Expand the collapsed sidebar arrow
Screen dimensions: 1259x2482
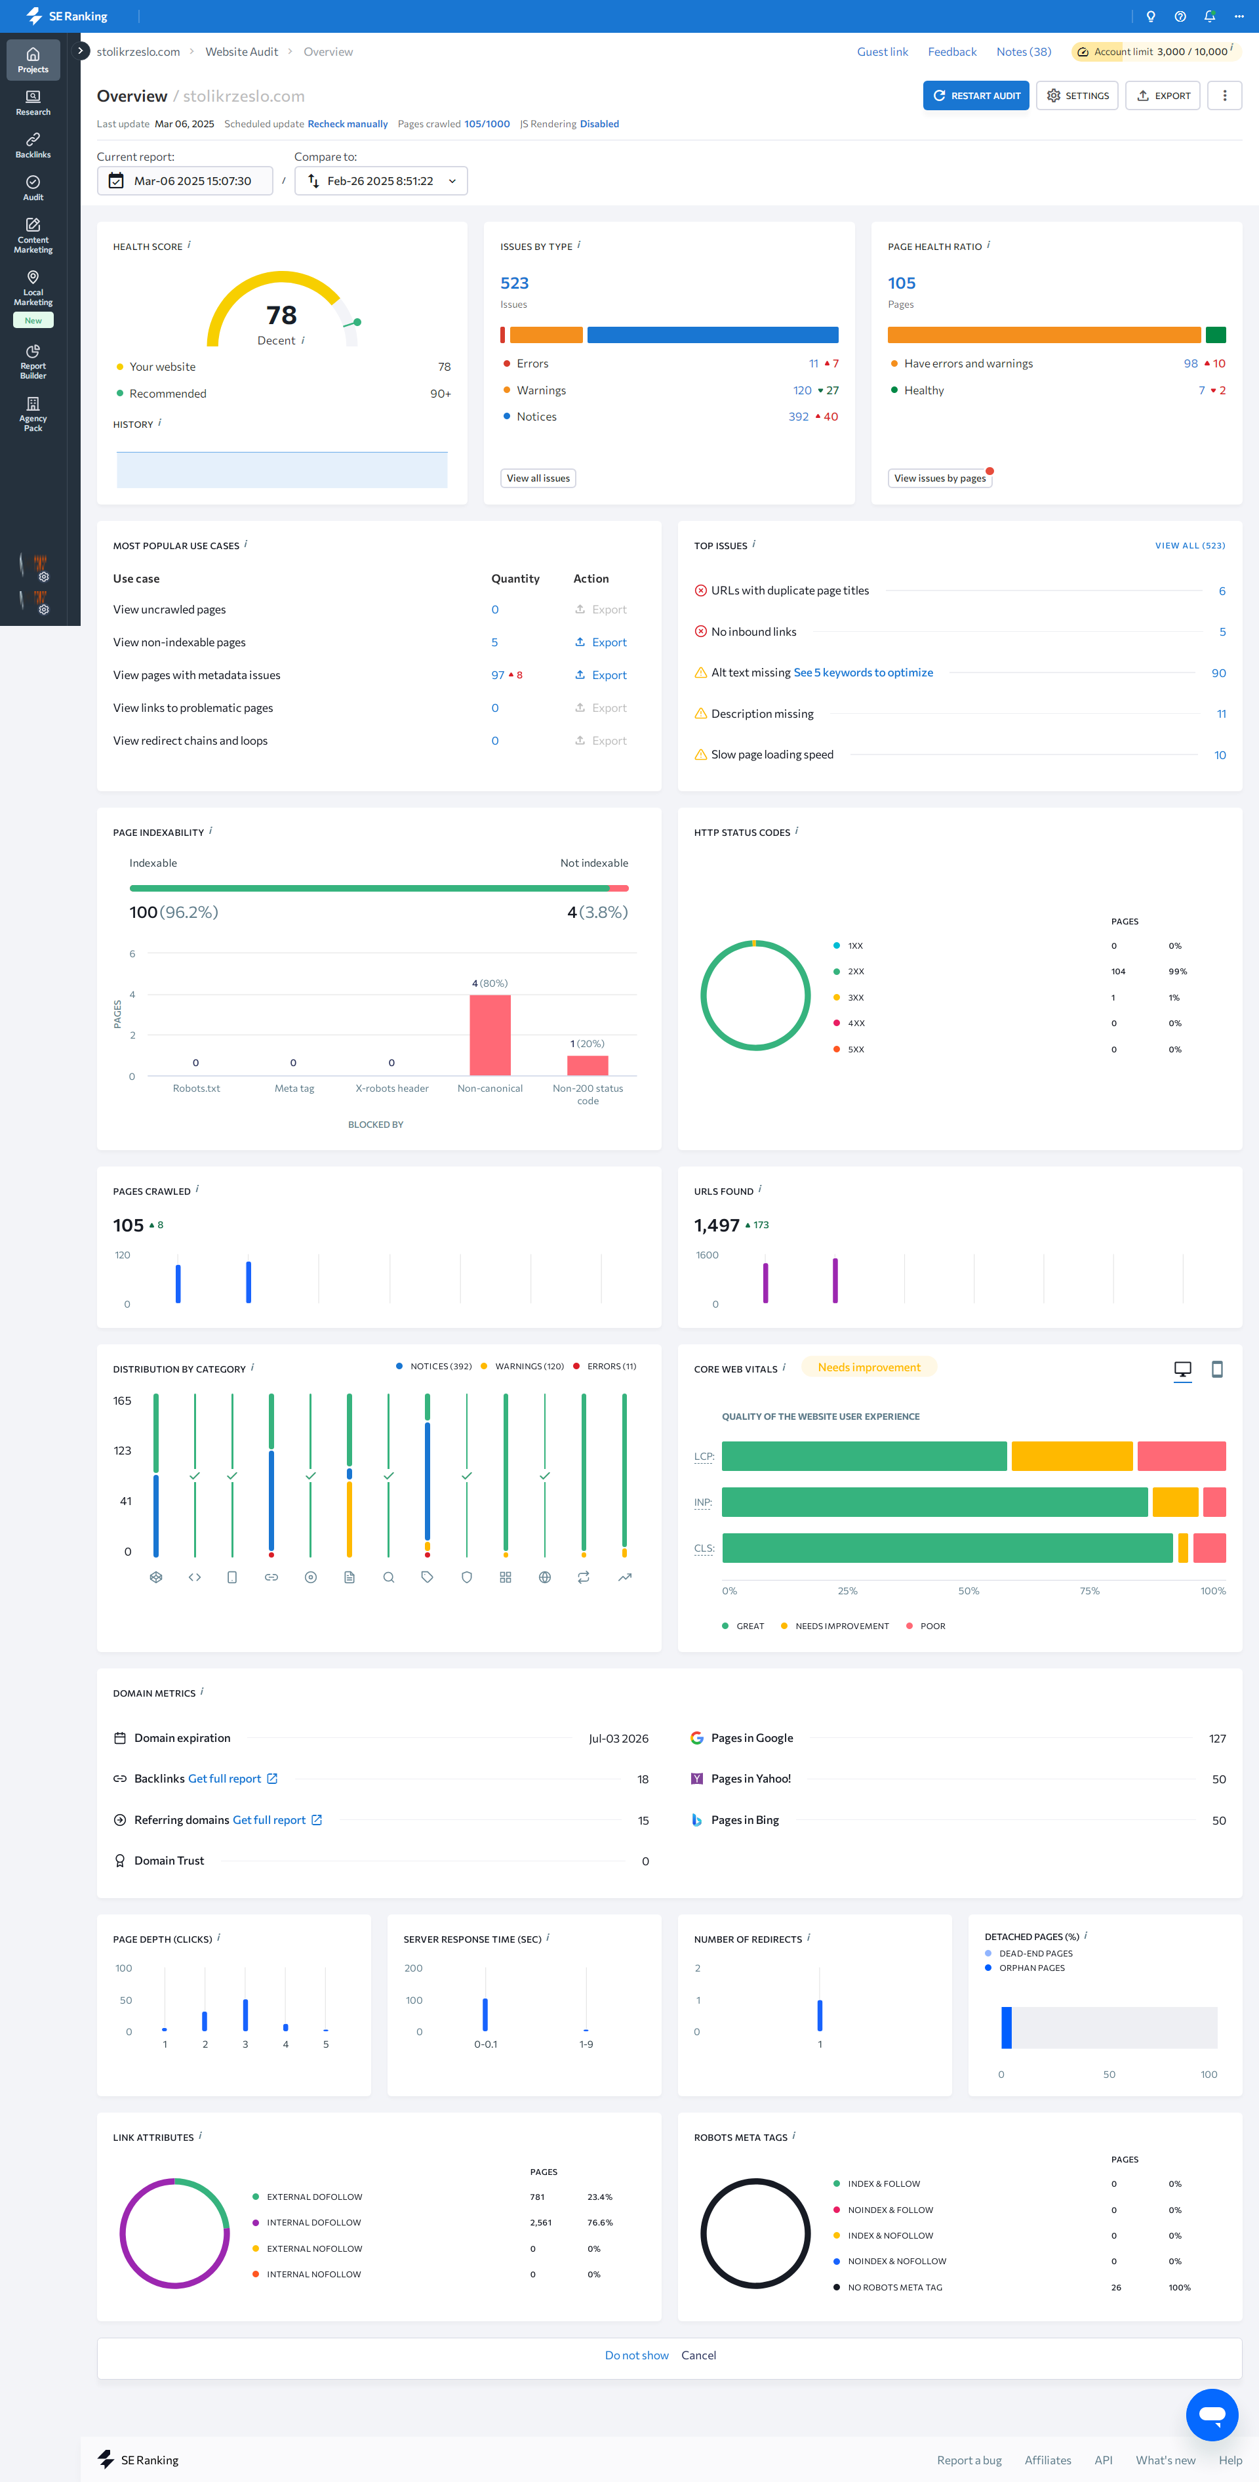click(x=81, y=50)
